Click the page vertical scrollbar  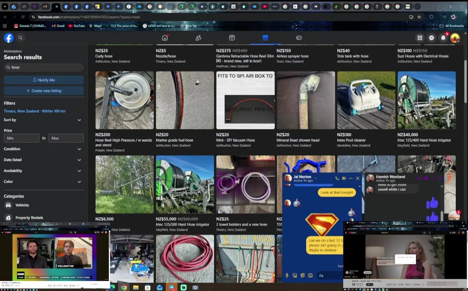(x=465, y=82)
